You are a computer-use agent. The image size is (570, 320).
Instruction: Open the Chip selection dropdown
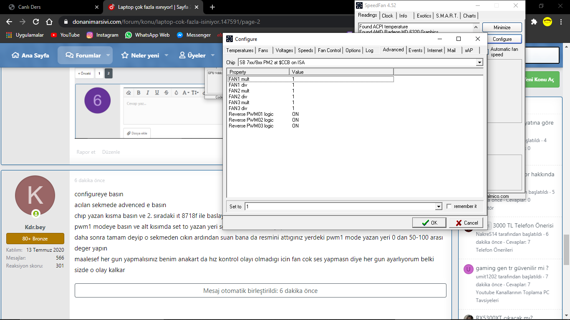coord(479,62)
